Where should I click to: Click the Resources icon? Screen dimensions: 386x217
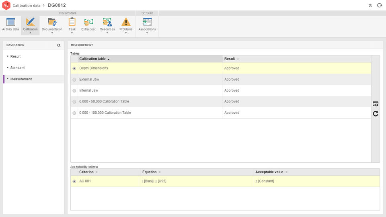coord(107,22)
